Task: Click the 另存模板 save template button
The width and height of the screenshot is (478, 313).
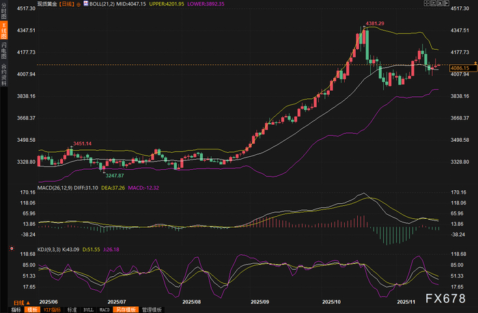Action: [x=126, y=310]
